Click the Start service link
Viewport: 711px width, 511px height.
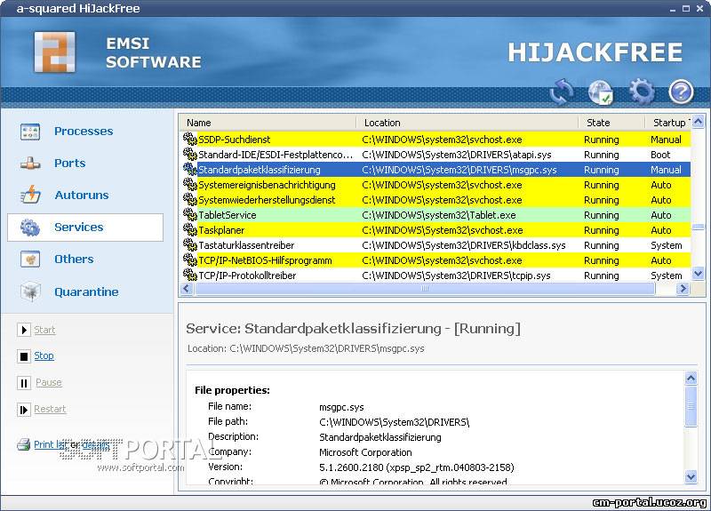pyautogui.click(x=44, y=330)
